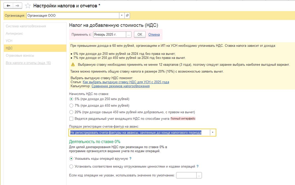Click the Деятельность по ставке 0% heading

(x=95, y=142)
